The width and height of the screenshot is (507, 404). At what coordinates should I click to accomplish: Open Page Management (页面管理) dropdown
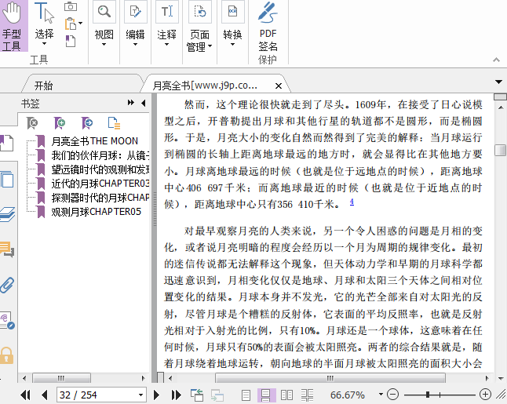199,27
